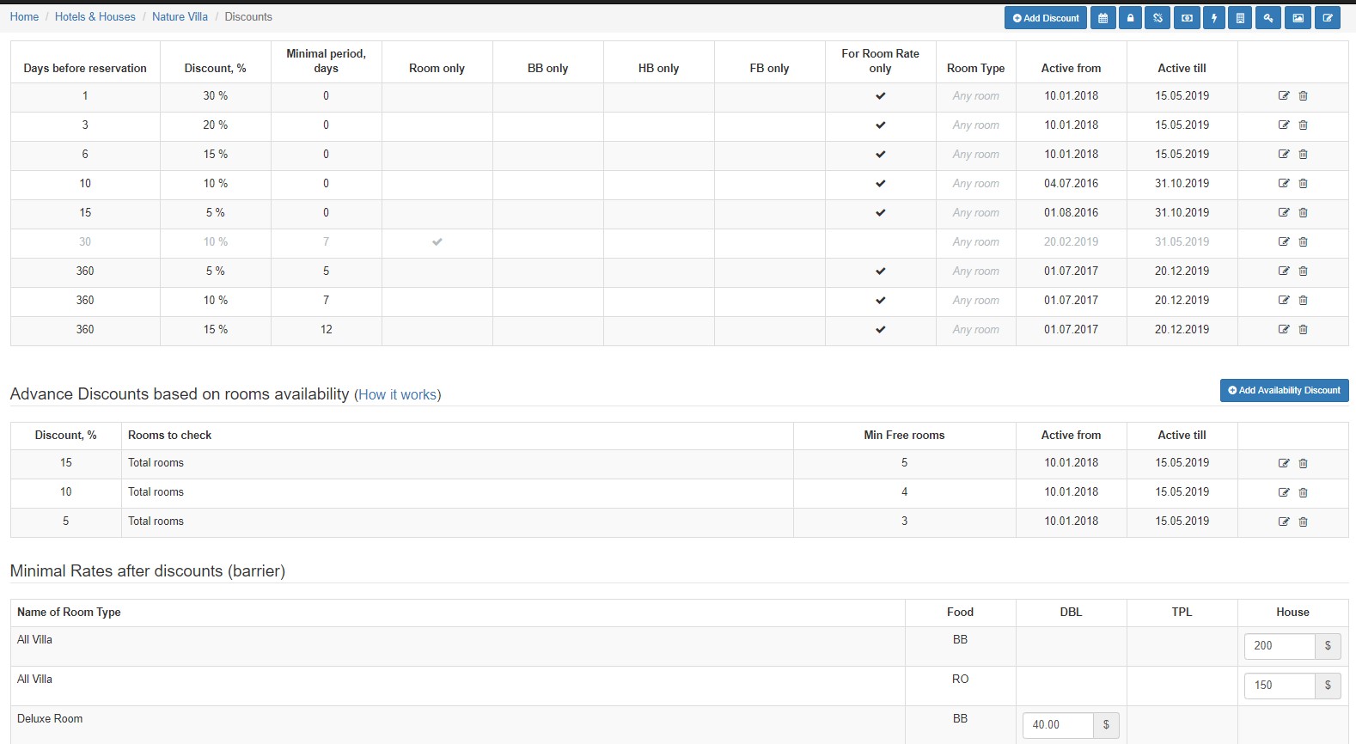Click the key icon button
The width and height of the screenshot is (1356, 744).
pos(1268,18)
